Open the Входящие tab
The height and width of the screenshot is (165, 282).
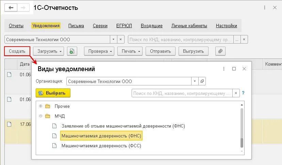pyautogui.click(x=152, y=26)
